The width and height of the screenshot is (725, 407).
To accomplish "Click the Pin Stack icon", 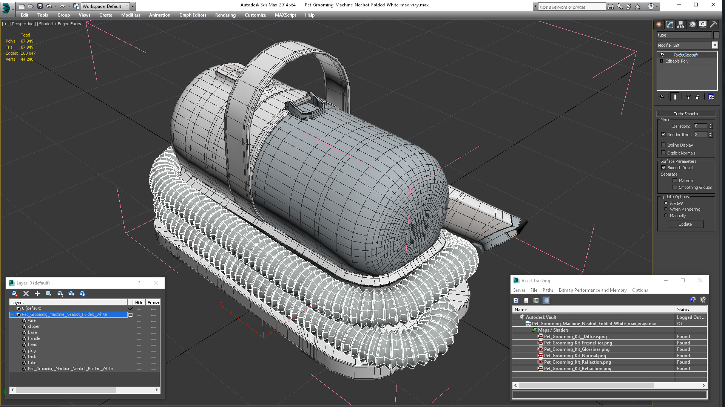I will (x=662, y=97).
